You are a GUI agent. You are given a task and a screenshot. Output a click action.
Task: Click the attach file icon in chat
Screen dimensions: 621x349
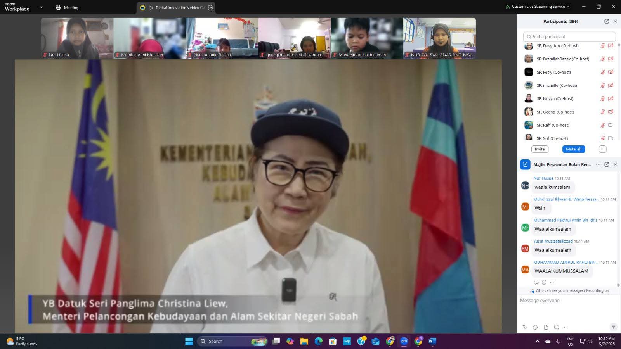tap(546, 327)
